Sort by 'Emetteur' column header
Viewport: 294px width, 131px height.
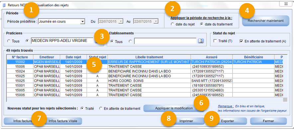point(47,57)
